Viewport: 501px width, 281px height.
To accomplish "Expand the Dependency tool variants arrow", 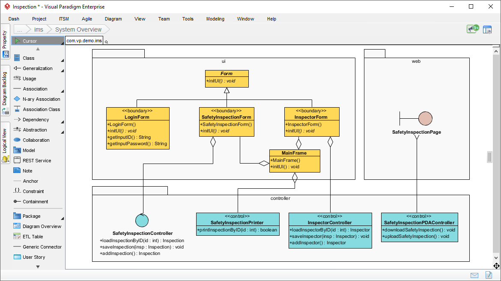I will (63, 122).
